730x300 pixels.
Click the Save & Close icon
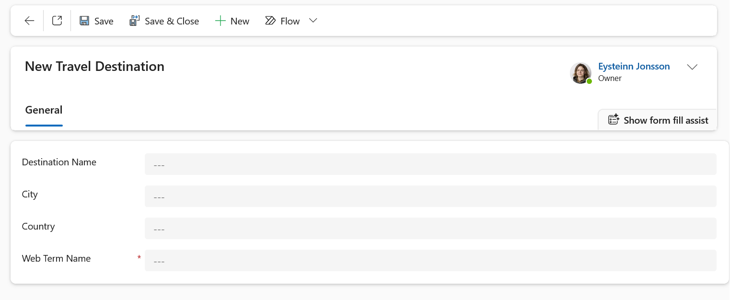[135, 21]
